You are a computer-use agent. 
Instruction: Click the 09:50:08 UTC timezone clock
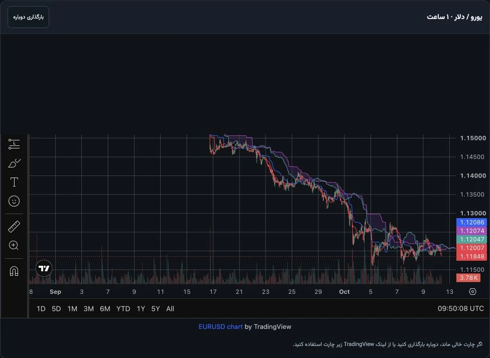[460, 309]
